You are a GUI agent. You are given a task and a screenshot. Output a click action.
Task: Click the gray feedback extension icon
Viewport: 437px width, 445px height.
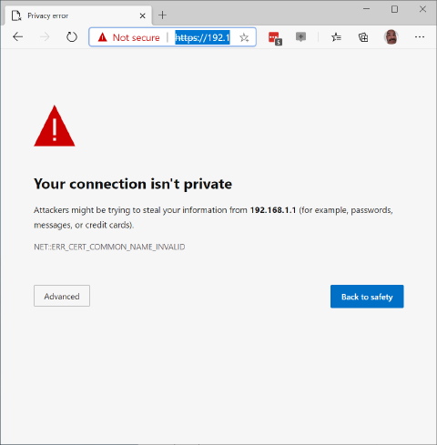click(x=300, y=37)
